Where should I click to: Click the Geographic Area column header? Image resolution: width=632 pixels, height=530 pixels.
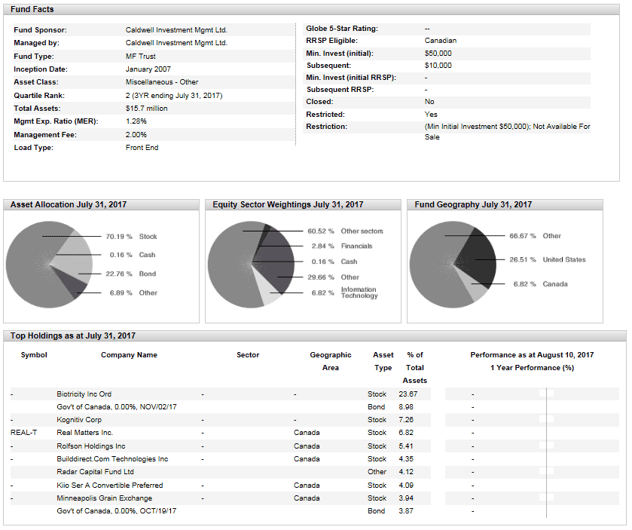(x=331, y=361)
